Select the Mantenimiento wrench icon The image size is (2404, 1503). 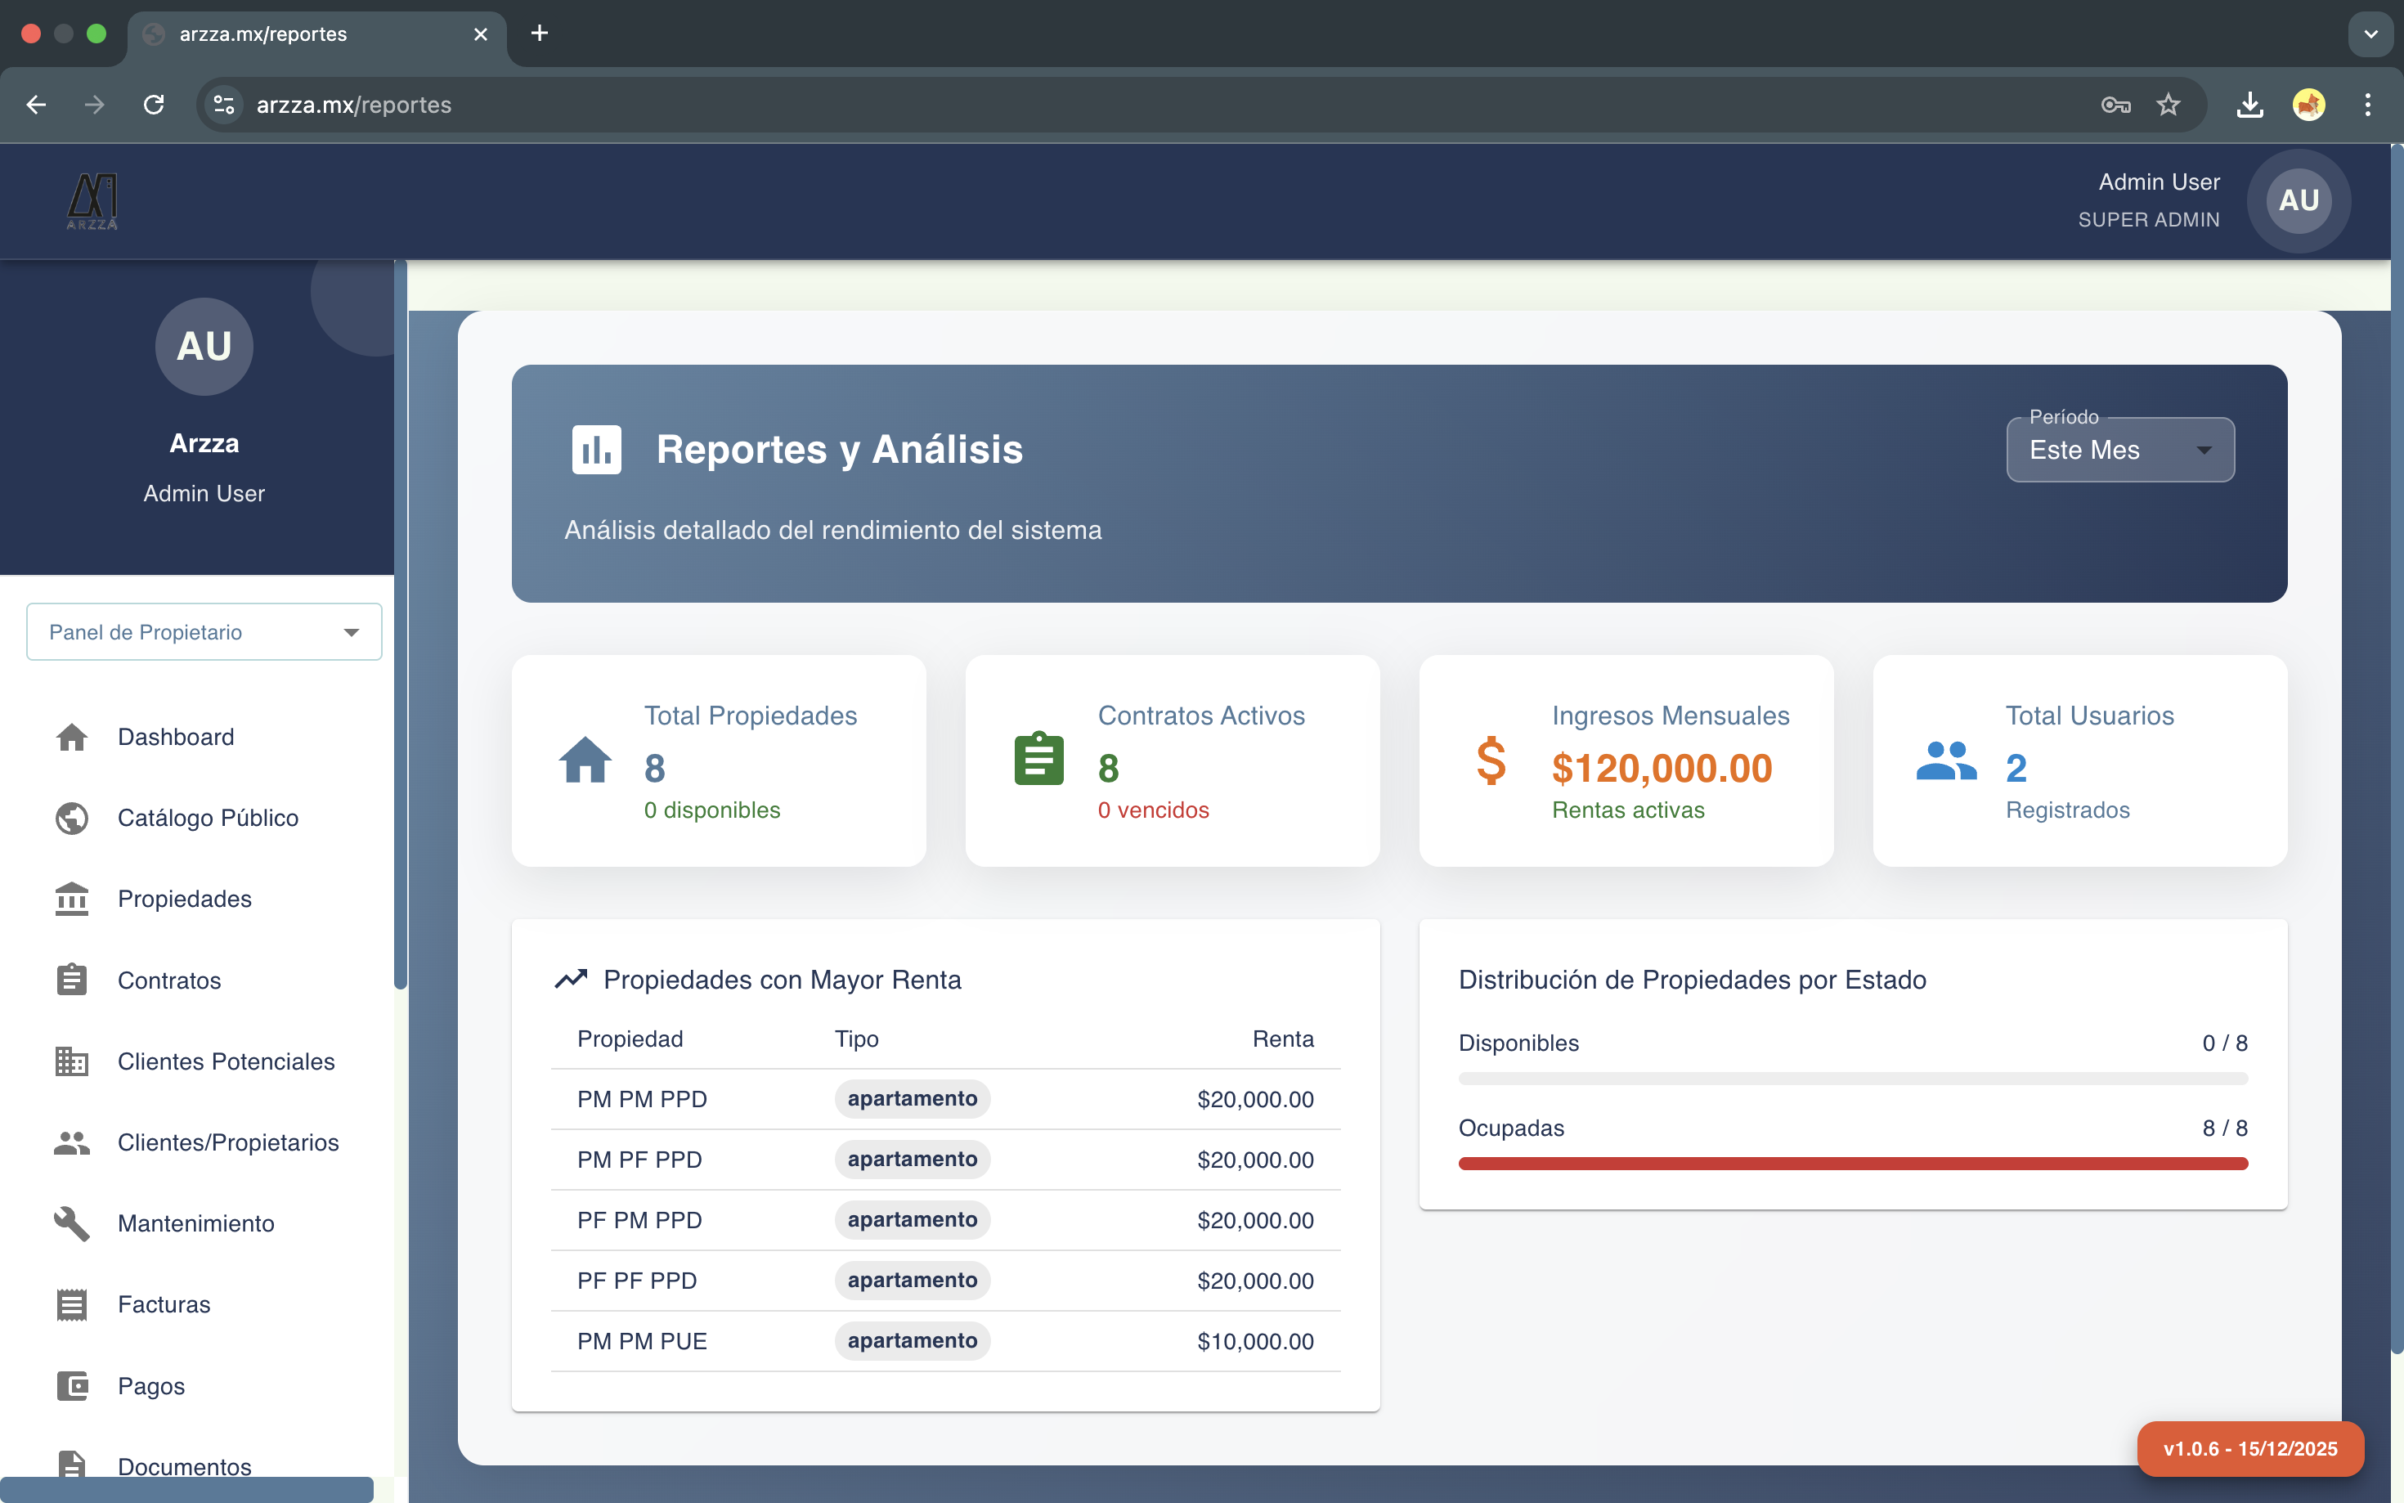click(72, 1223)
